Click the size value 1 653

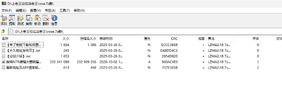(x=65, y=56)
